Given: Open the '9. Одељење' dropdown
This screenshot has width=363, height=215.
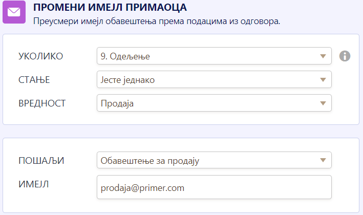Looking at the screenshot, I should click(x=205, y=56).
